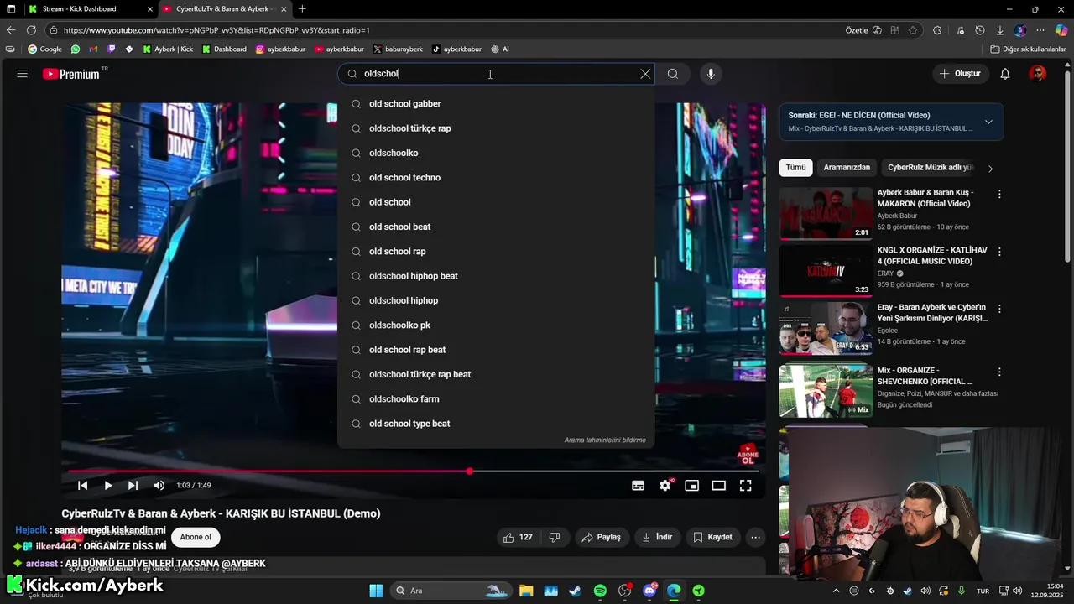Click the Kaydet save button
1074x604 pixels.
pyautogui.click(x=712, y=537)
